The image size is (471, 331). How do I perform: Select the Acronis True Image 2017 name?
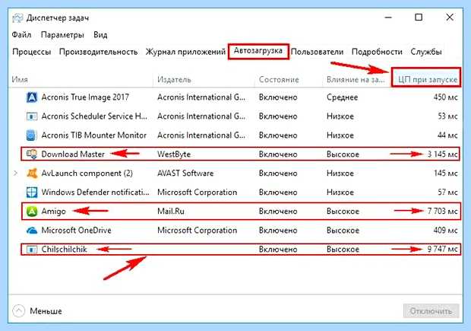[85, 97]
